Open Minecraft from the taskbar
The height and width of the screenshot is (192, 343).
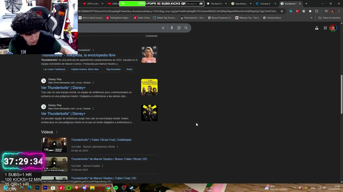click(69, 188)
